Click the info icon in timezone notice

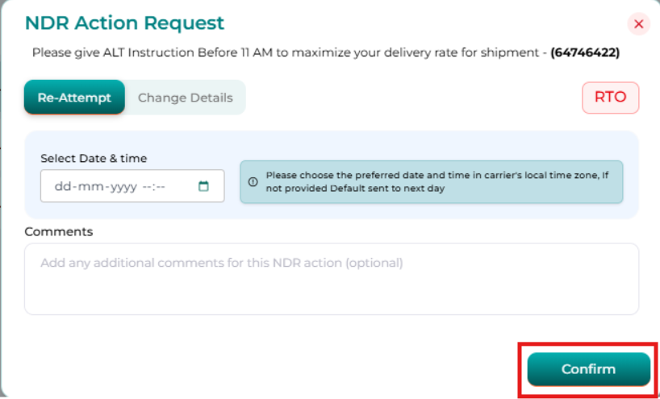point(253,181)
